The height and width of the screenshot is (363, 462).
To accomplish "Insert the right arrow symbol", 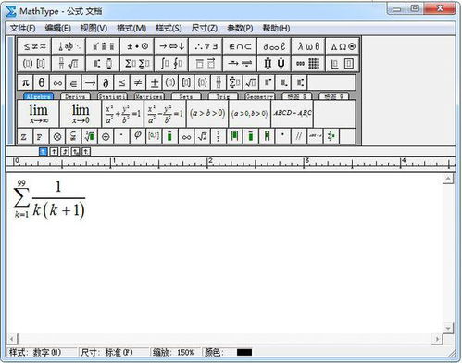I will [90, 82].
